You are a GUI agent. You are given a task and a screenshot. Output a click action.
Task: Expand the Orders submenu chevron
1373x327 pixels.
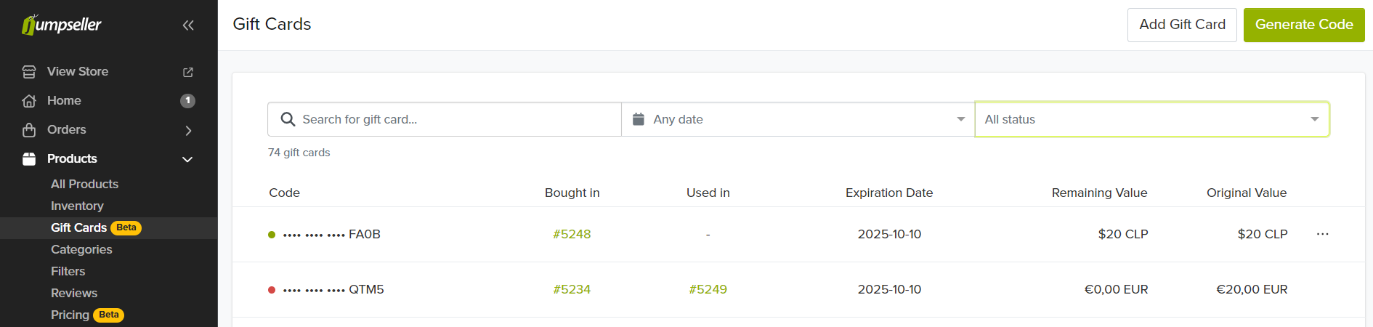pos(188,131)
